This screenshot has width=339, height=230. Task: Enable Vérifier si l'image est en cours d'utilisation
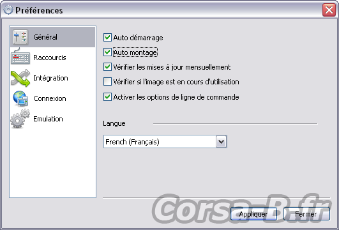(107, 82)
